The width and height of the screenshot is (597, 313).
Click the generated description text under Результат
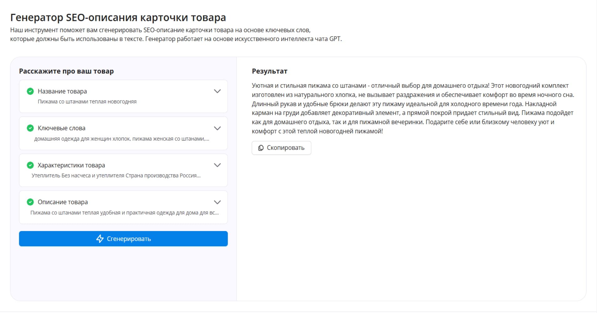point(413,108)
